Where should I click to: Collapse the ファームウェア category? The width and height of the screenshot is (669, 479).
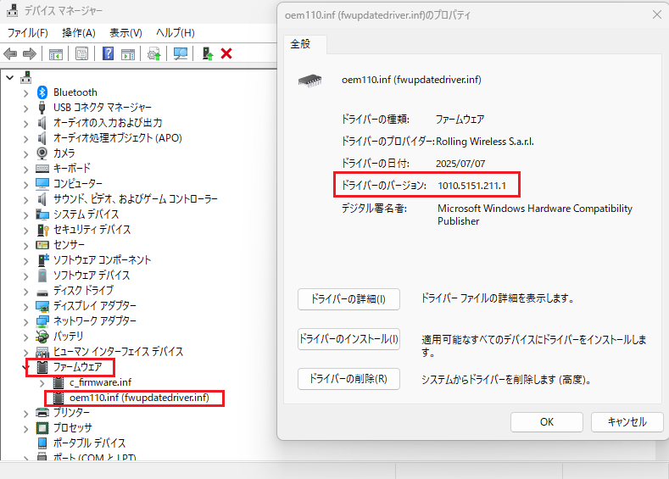pos(25,367)
